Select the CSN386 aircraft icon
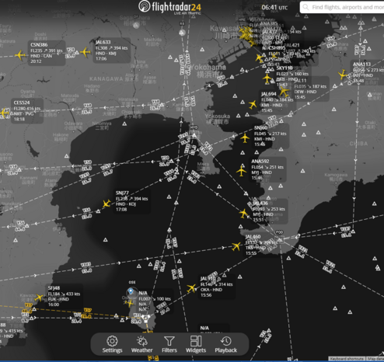The width and height of the screenshot is (384, 362). 20,55
